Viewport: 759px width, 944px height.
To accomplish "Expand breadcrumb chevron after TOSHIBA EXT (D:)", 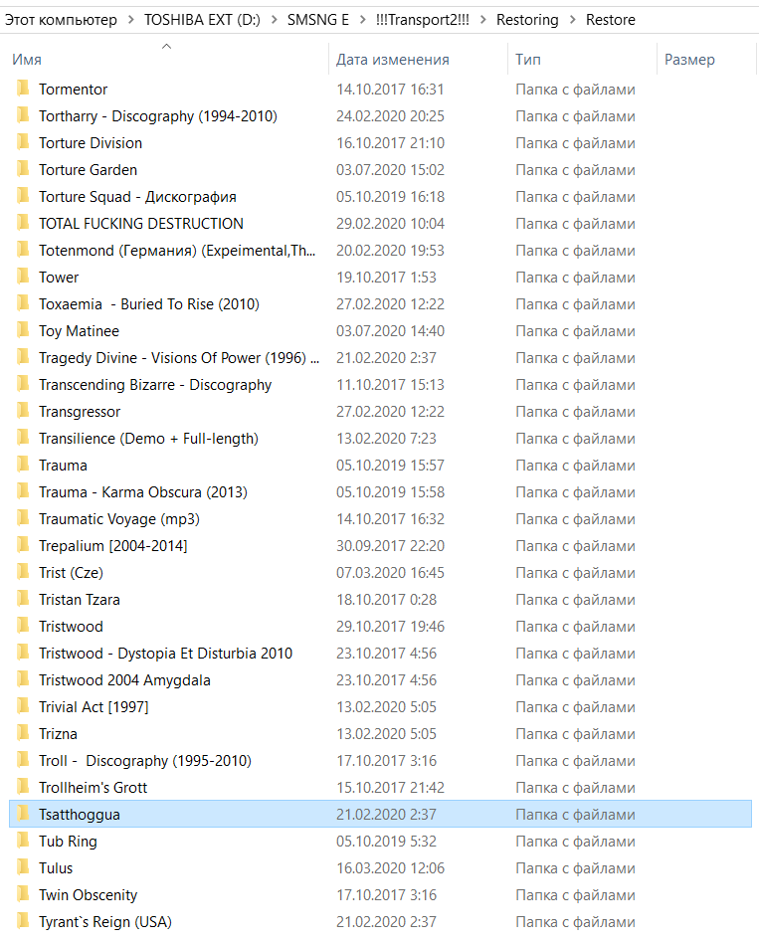I will [x=274, y=20].
